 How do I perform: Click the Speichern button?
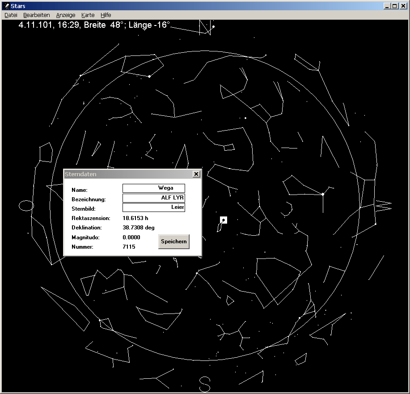pos(174,241)
